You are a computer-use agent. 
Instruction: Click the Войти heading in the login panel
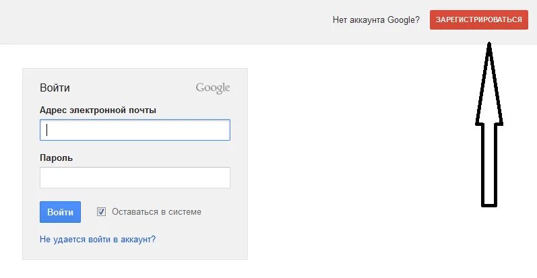pyautogui.click(x=55, y=88)
